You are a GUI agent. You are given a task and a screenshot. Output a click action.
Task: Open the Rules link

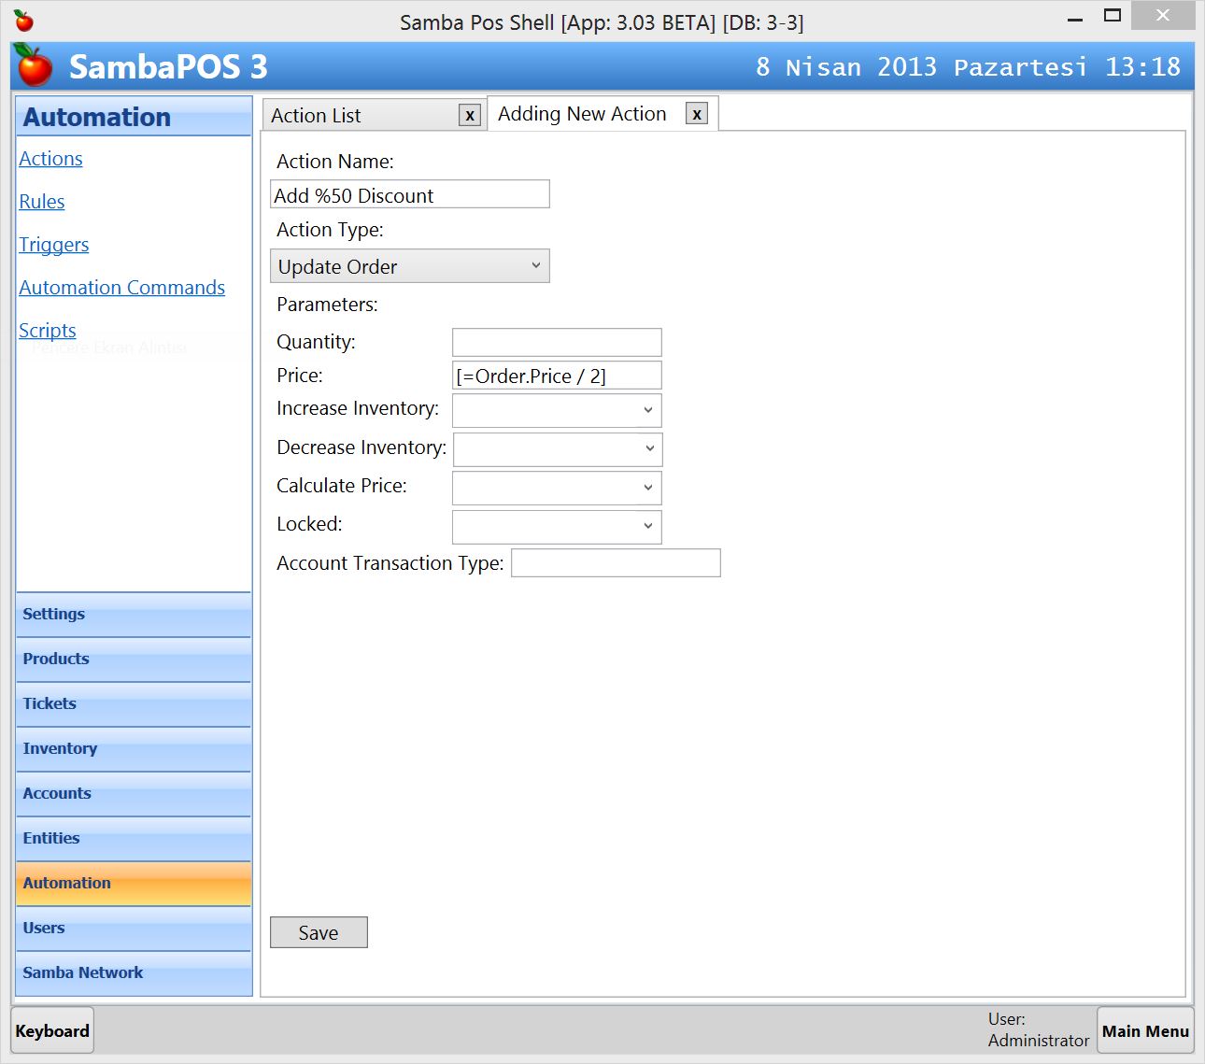point(42,202)
